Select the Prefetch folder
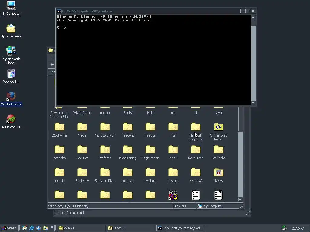310x232 pixels. [105, 153]
